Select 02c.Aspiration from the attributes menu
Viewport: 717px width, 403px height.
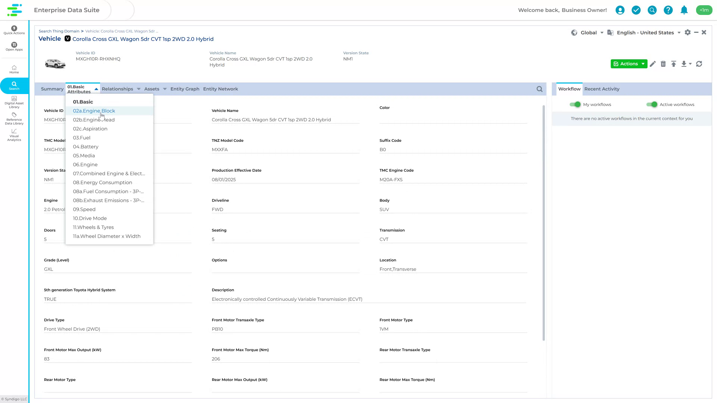(x=90, y=128)
